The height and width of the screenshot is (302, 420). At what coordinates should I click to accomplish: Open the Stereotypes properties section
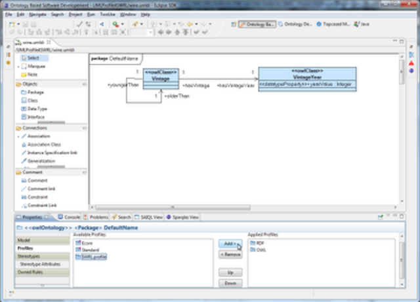(43, 256)
